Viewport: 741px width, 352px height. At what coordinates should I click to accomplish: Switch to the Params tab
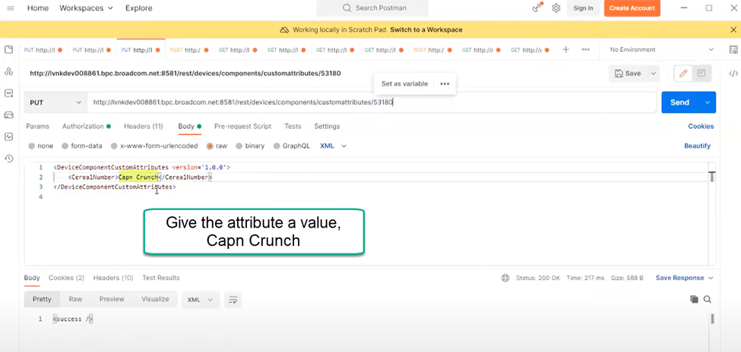37,127
